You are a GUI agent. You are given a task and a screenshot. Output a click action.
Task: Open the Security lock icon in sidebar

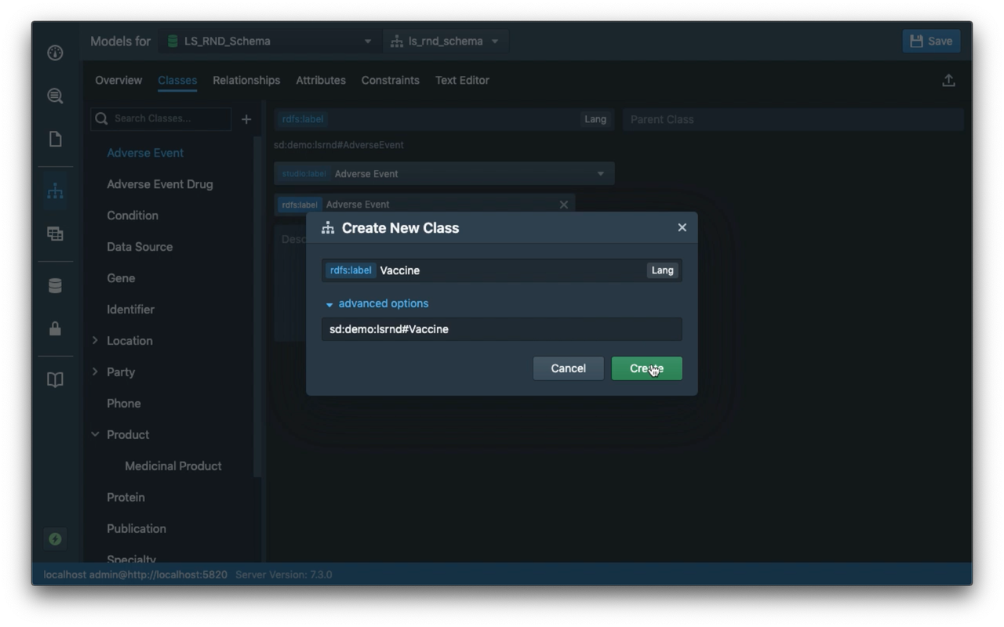point(55,328)
